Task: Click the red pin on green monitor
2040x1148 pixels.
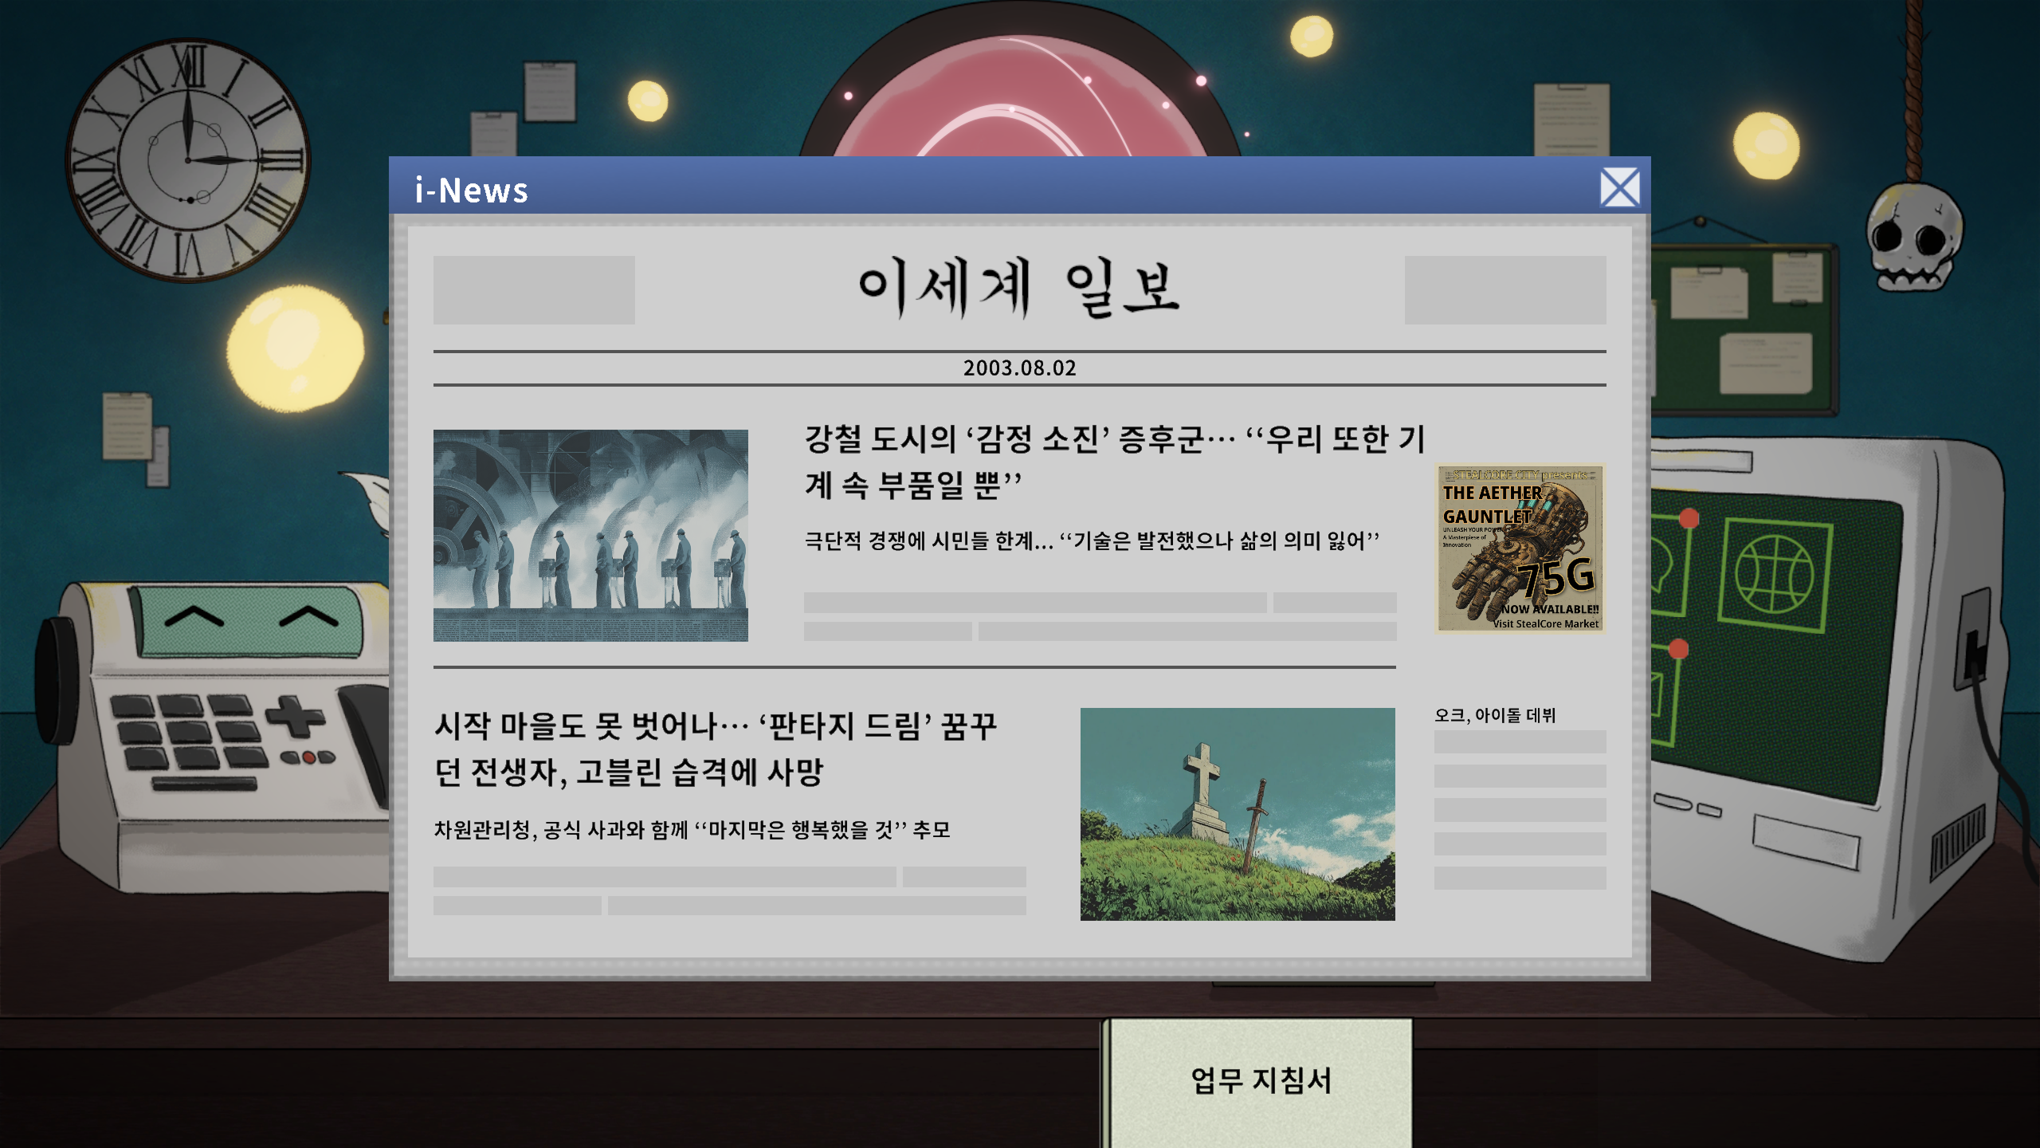Action: coord(1689,519)
